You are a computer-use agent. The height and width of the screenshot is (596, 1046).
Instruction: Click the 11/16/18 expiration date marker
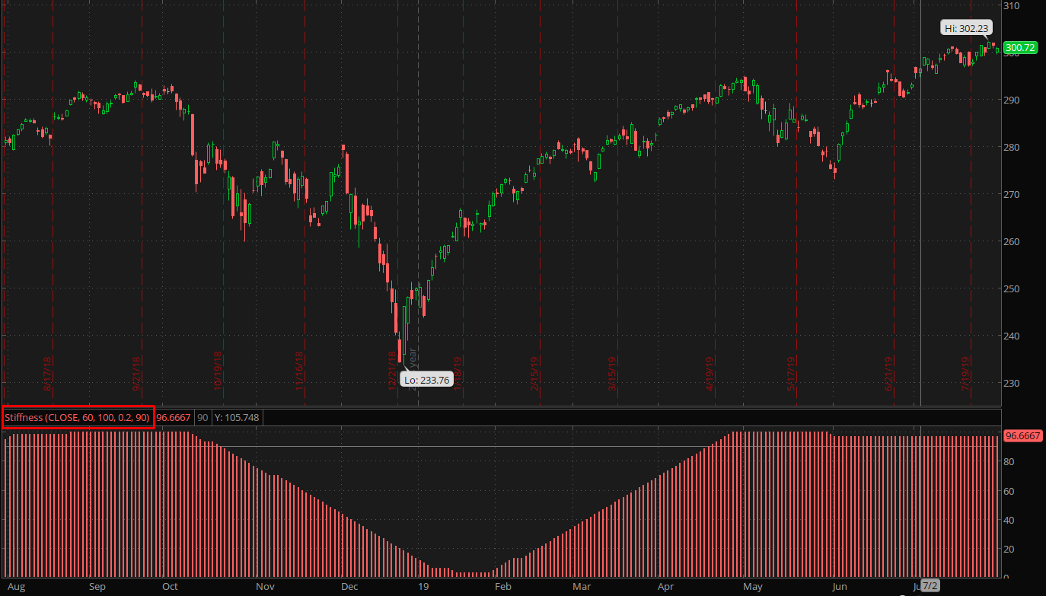pos(299,371)
